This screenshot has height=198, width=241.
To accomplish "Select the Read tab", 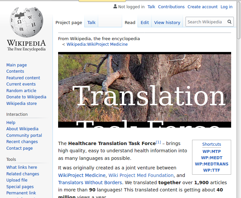I will [130, 22].
